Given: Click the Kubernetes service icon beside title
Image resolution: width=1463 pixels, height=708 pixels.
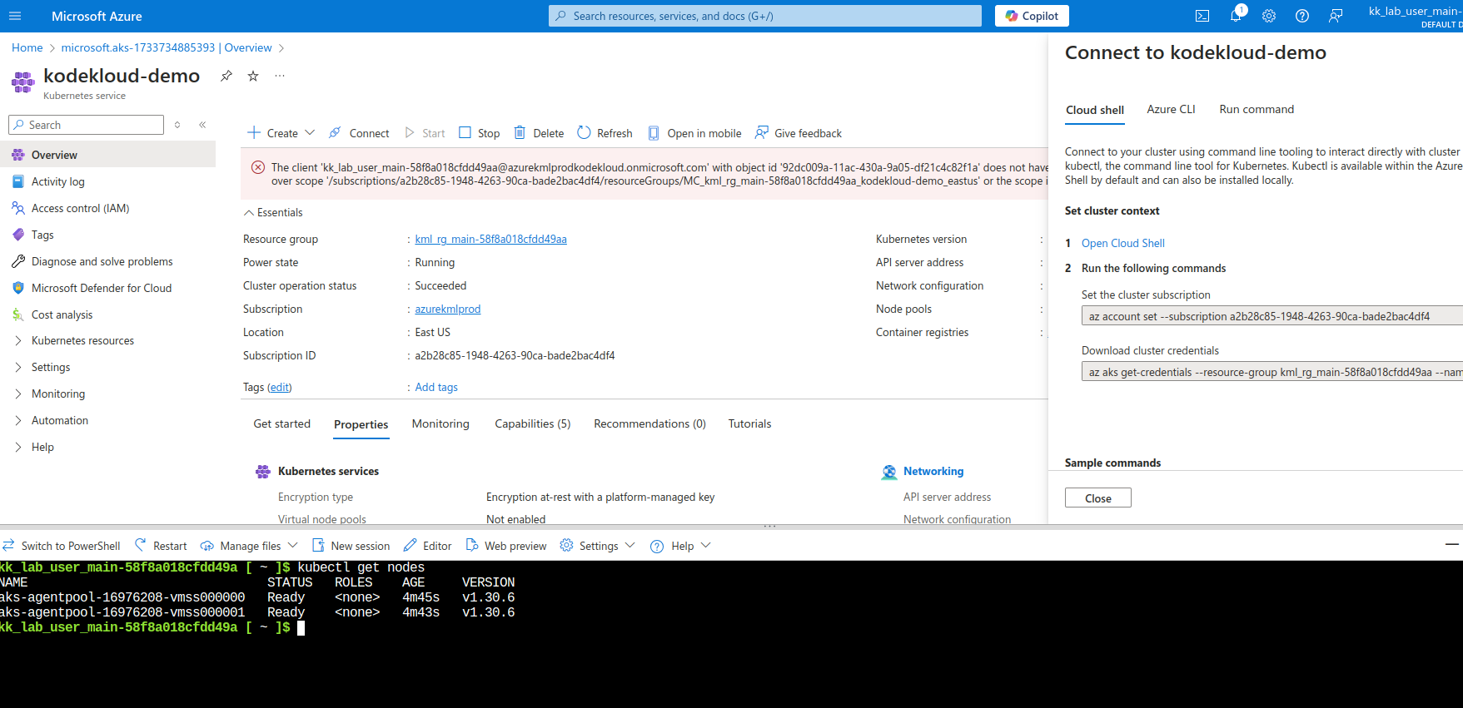Looking at the screenshot, I should click(23, 82).
